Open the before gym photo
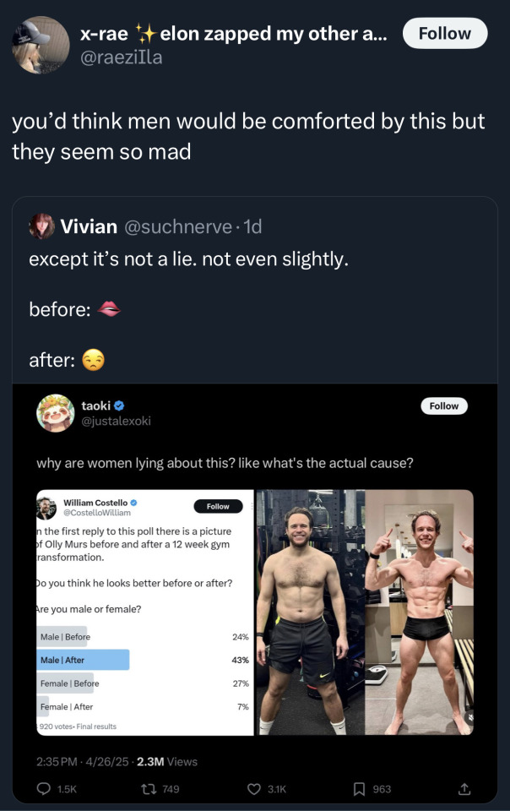510x811 pixels. (x=309, y=612)
